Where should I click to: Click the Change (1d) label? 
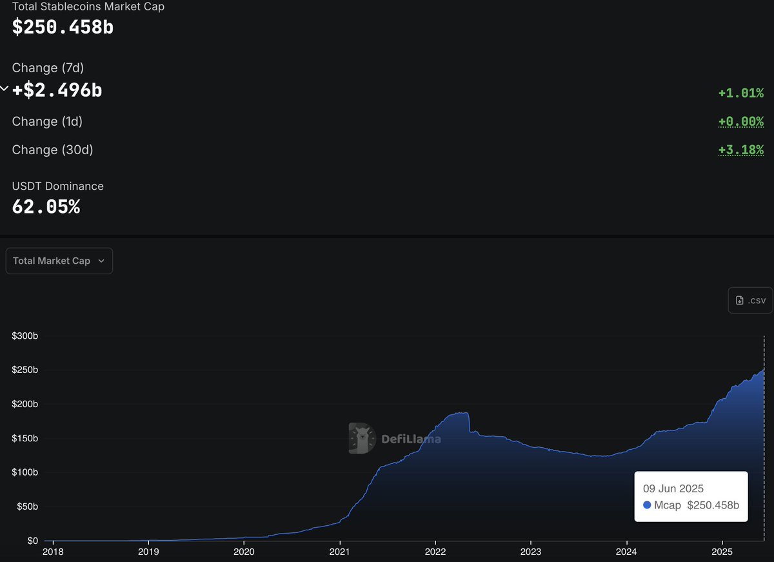(x=47, y=121)
